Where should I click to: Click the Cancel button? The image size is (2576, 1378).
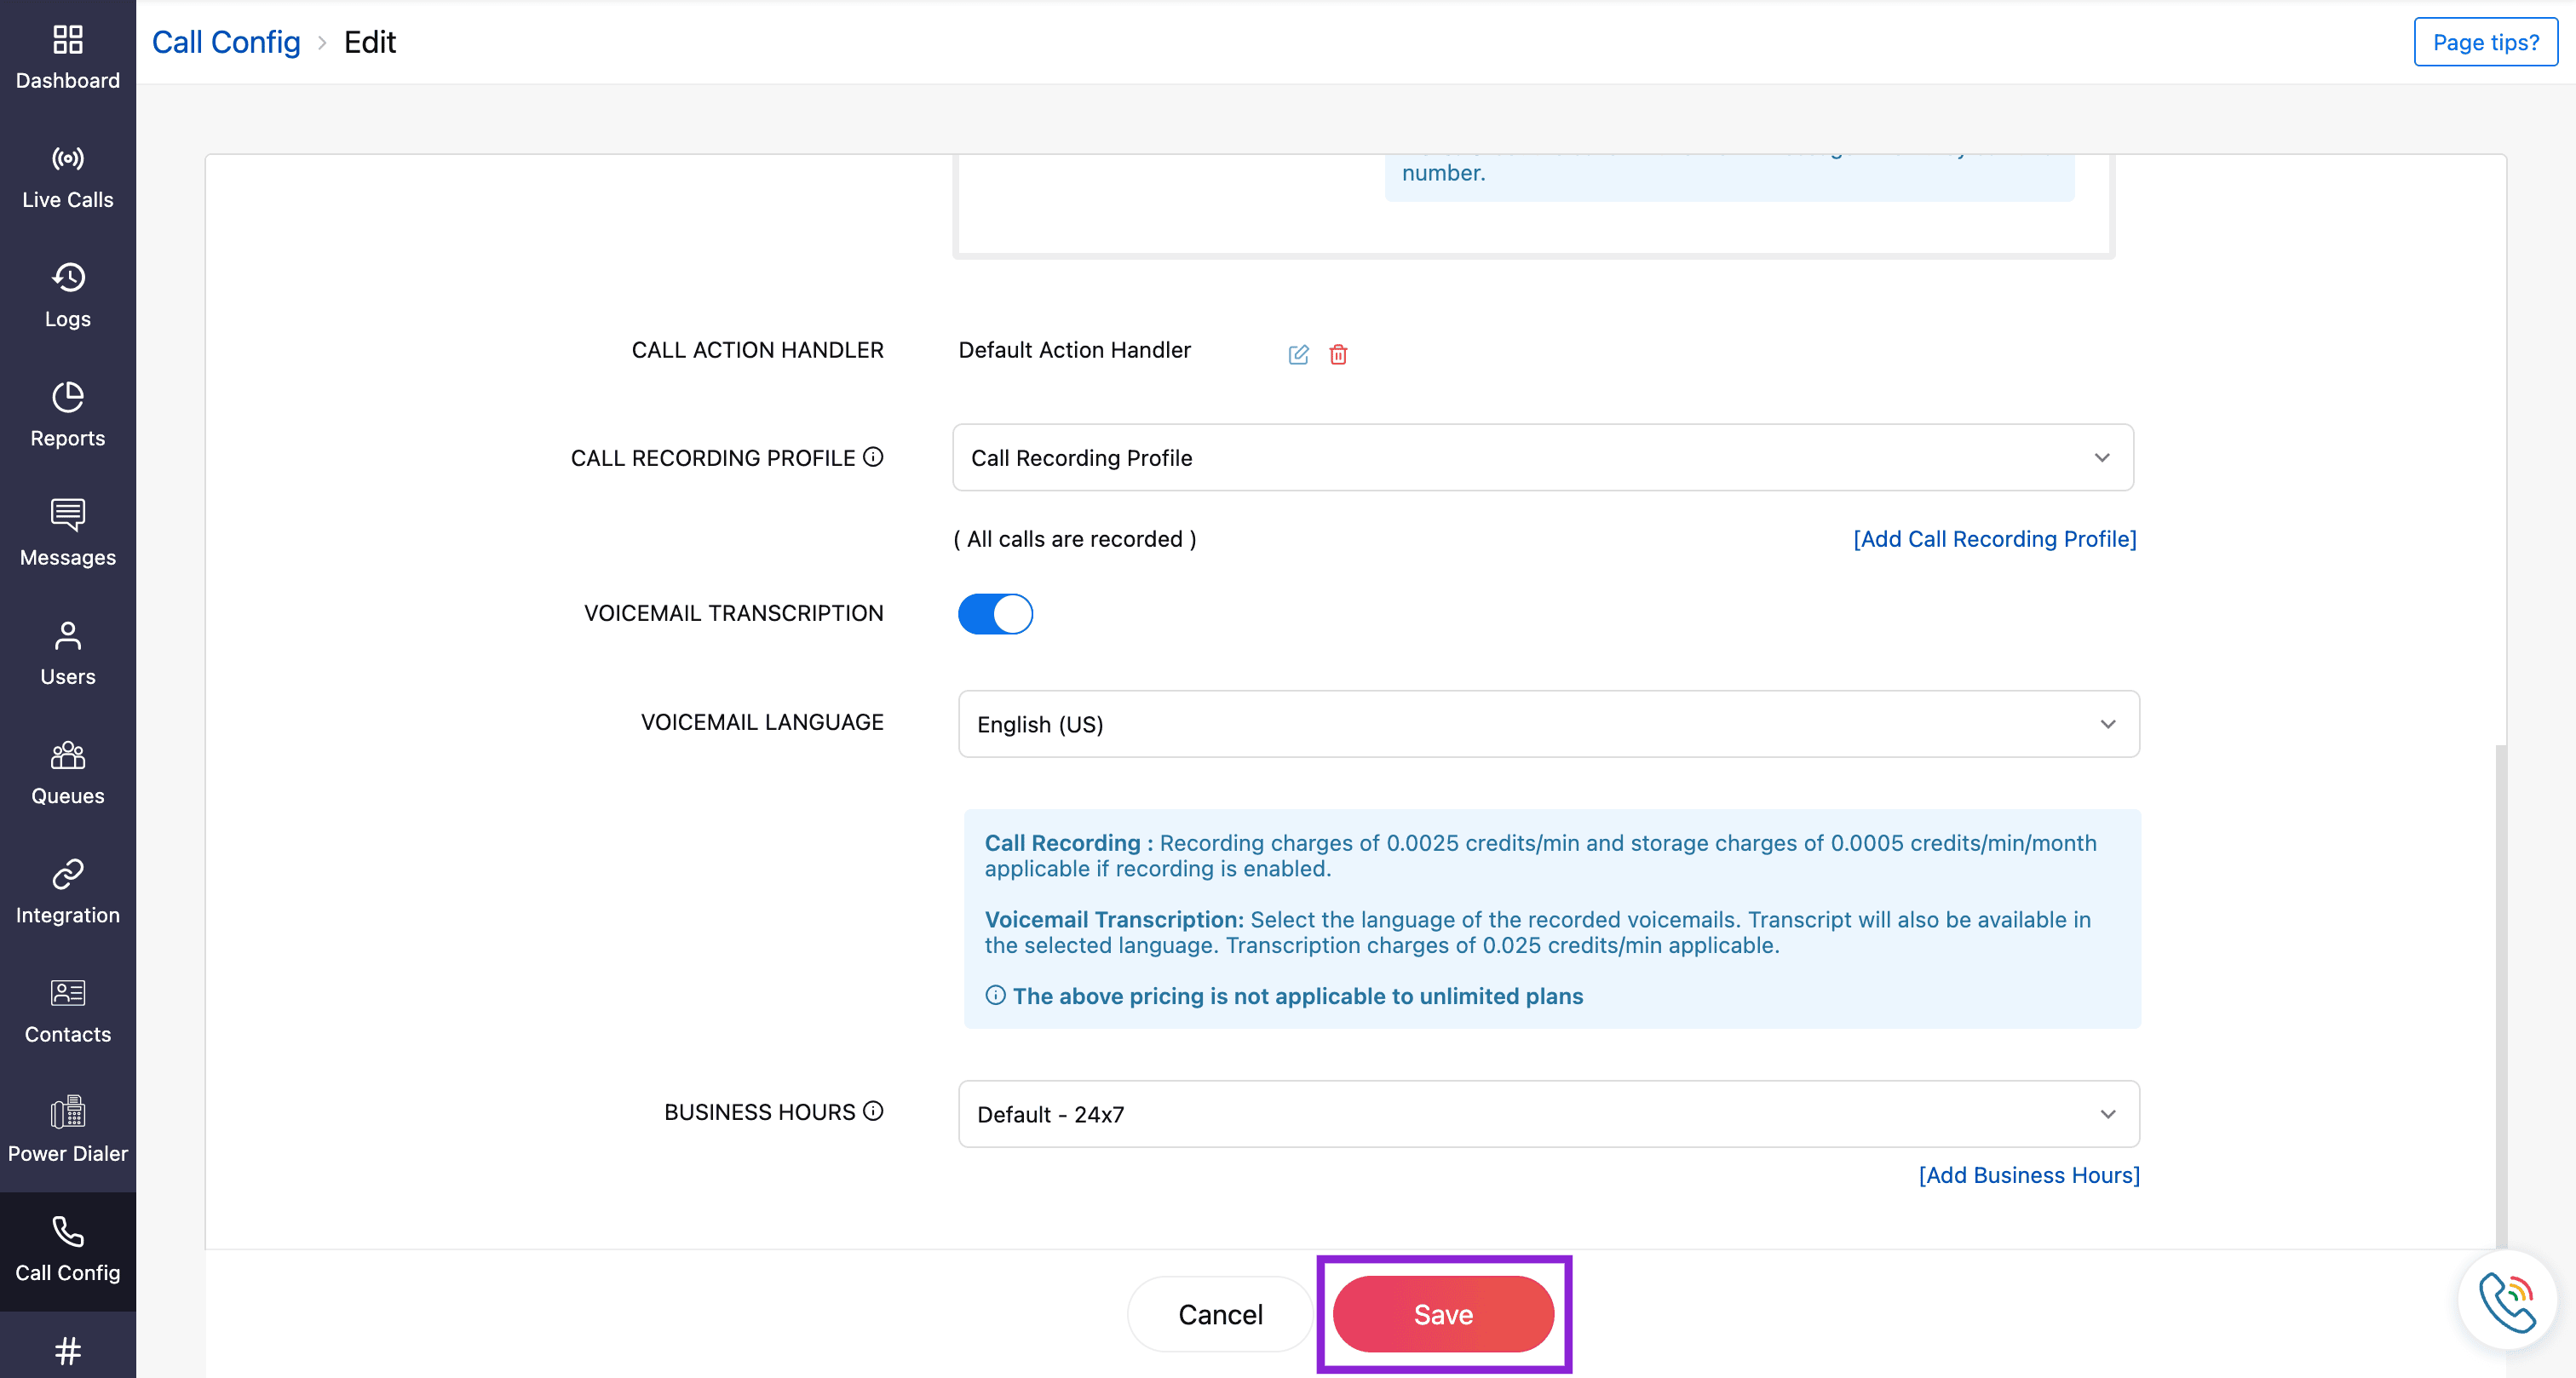tap(1220, 1314)
